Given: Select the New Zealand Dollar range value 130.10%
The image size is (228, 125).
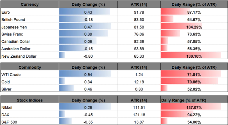Looking at the screenshot, I should pos(194,56).
